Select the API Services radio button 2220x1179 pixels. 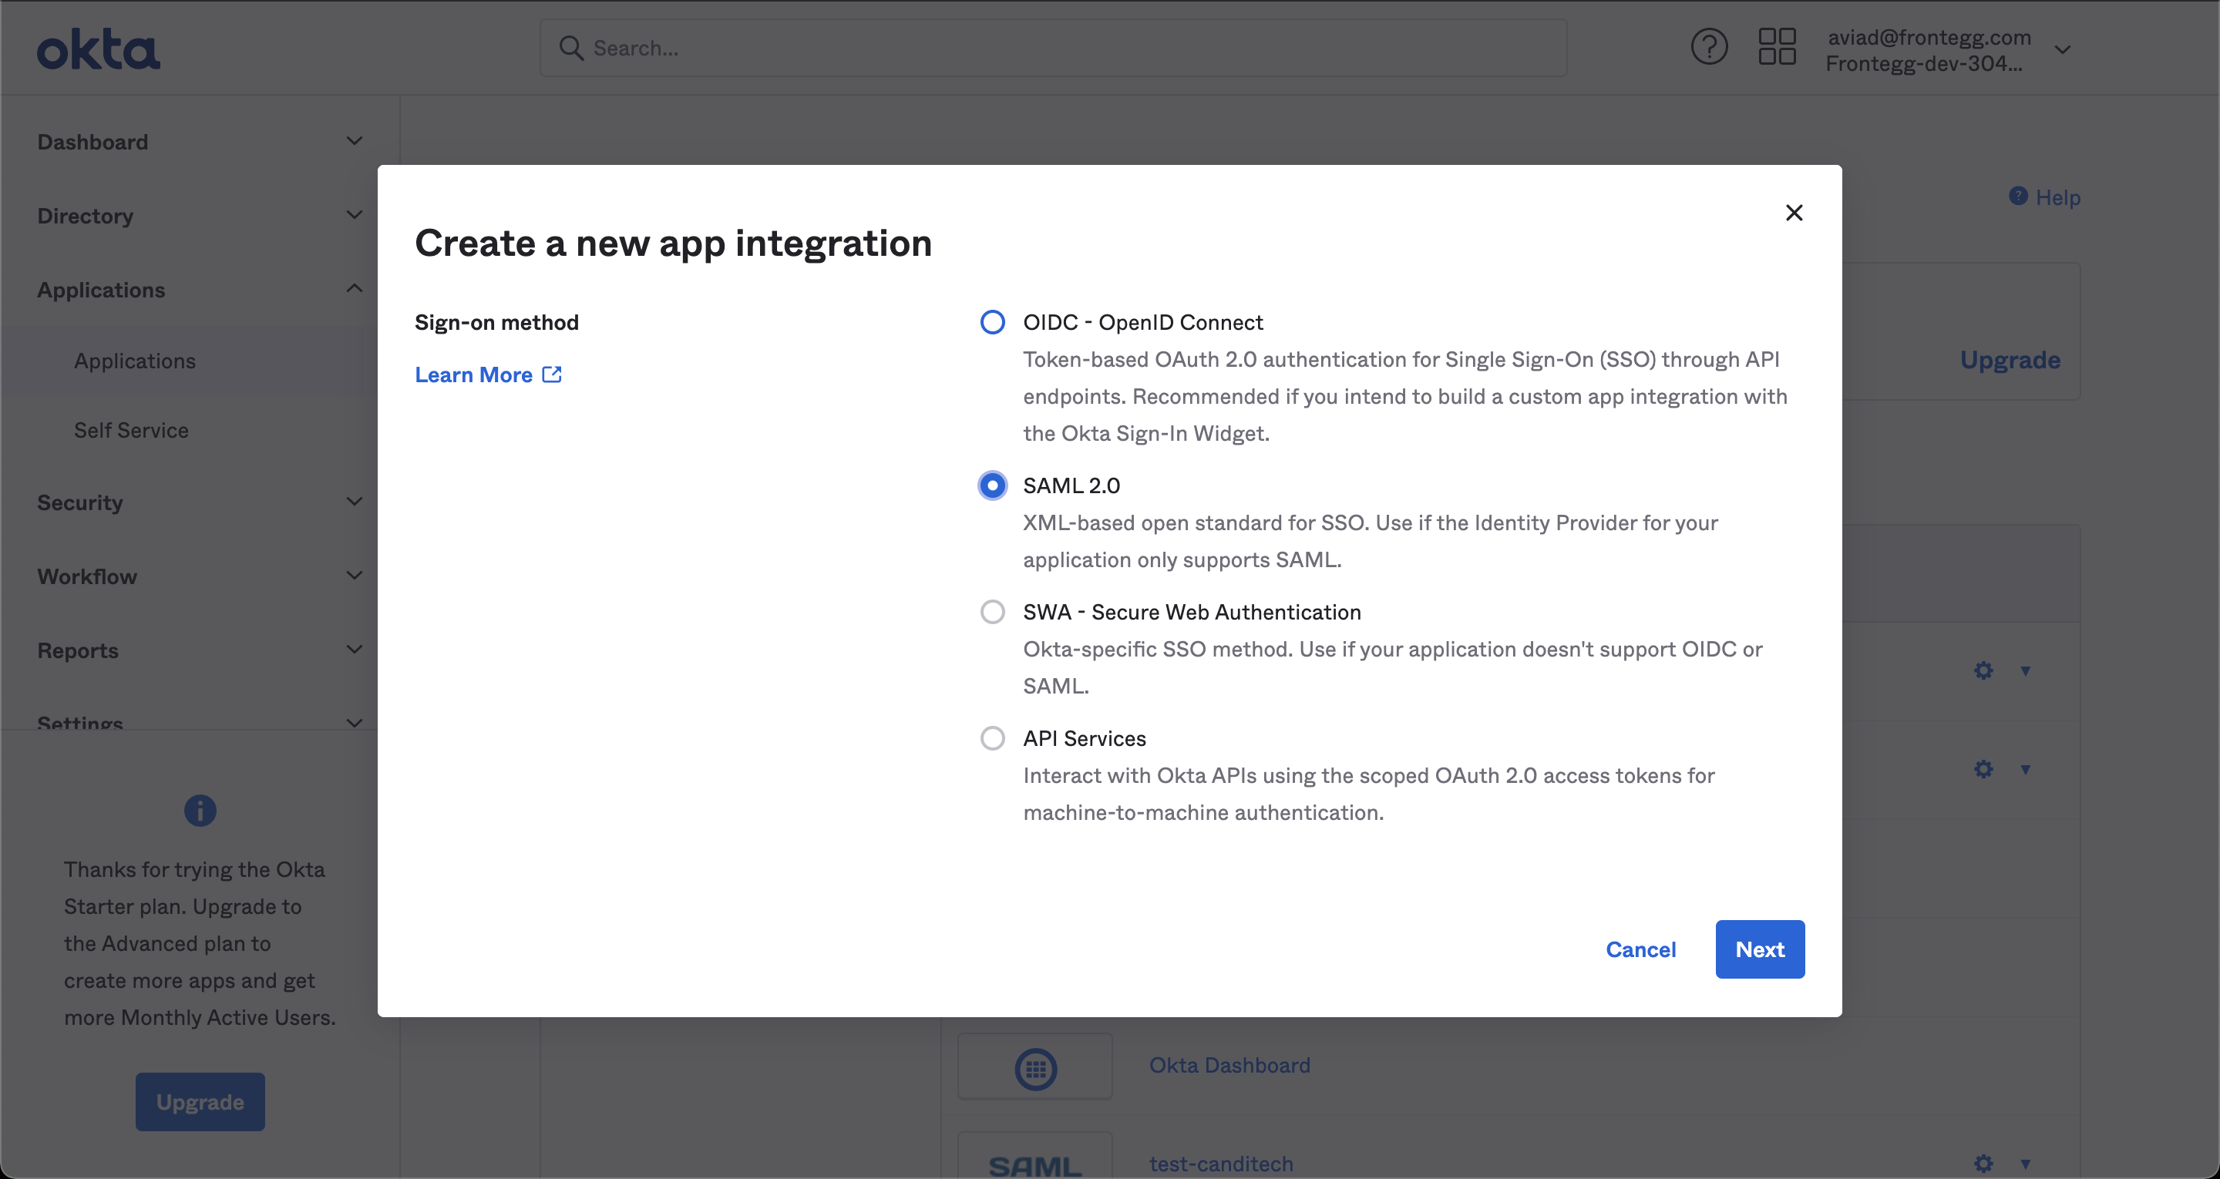(x=992, y=738)
